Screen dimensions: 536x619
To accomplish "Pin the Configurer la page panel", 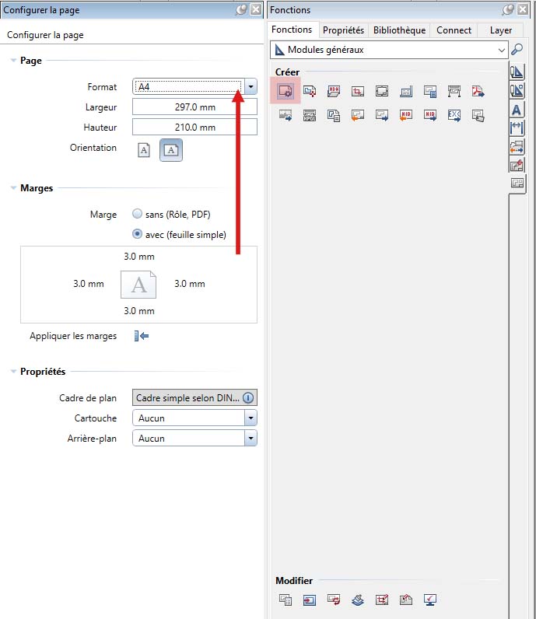I will click(241, 9).
